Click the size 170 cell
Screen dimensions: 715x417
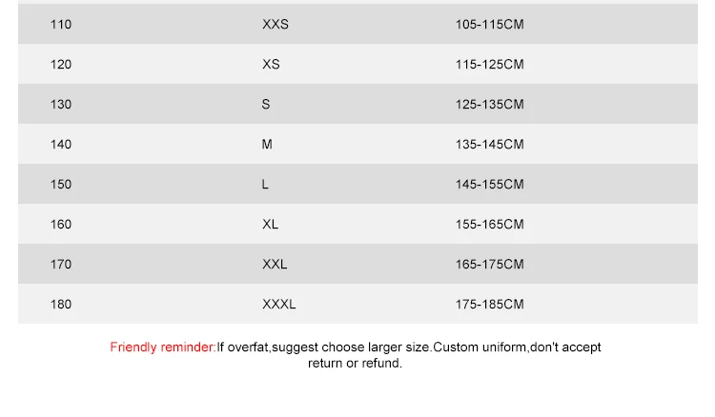[61, 265]
